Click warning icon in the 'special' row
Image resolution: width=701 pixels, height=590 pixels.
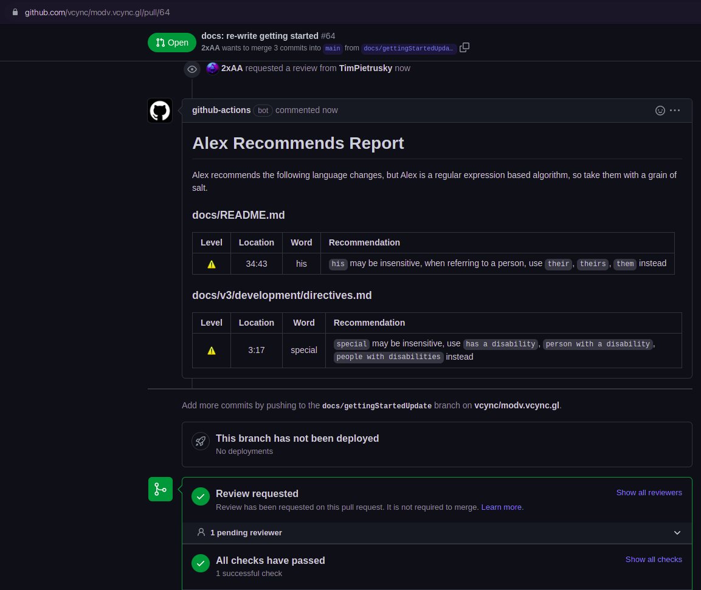[212, 351]
